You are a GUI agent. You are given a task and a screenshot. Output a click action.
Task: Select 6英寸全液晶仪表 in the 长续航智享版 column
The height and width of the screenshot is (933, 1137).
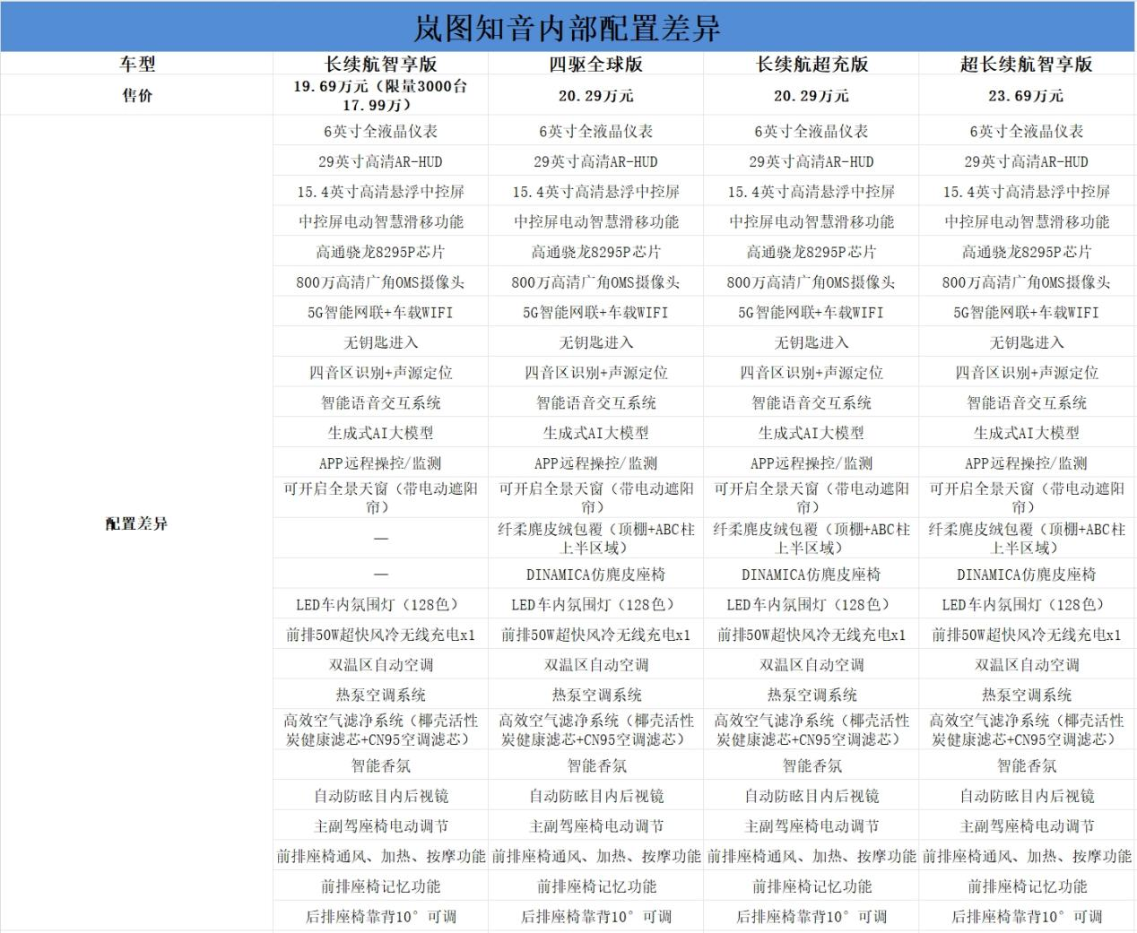(380, 131)
